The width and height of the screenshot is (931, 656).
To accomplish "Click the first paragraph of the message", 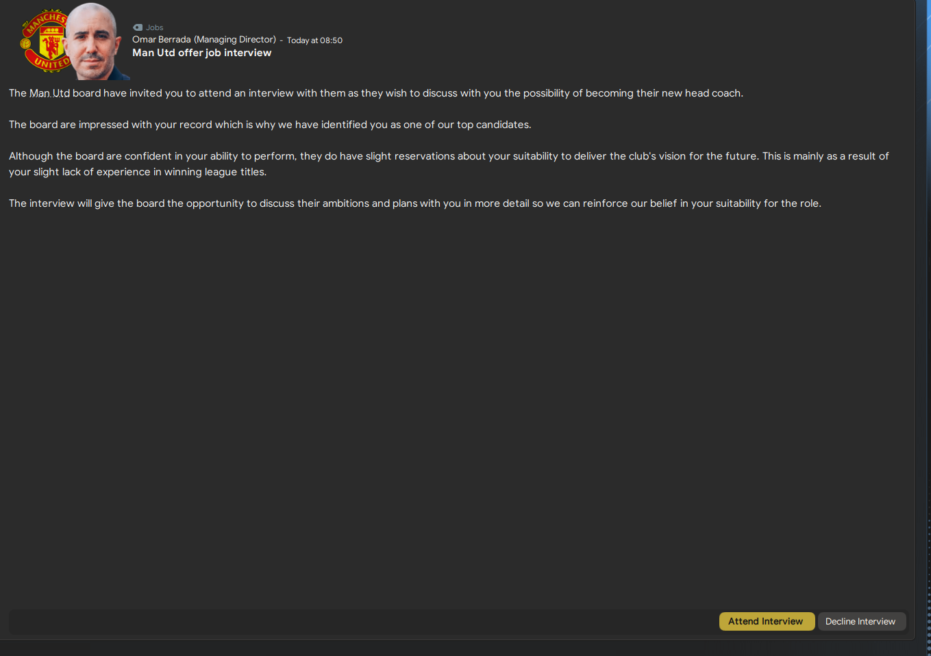I will (x=375, y=93).
